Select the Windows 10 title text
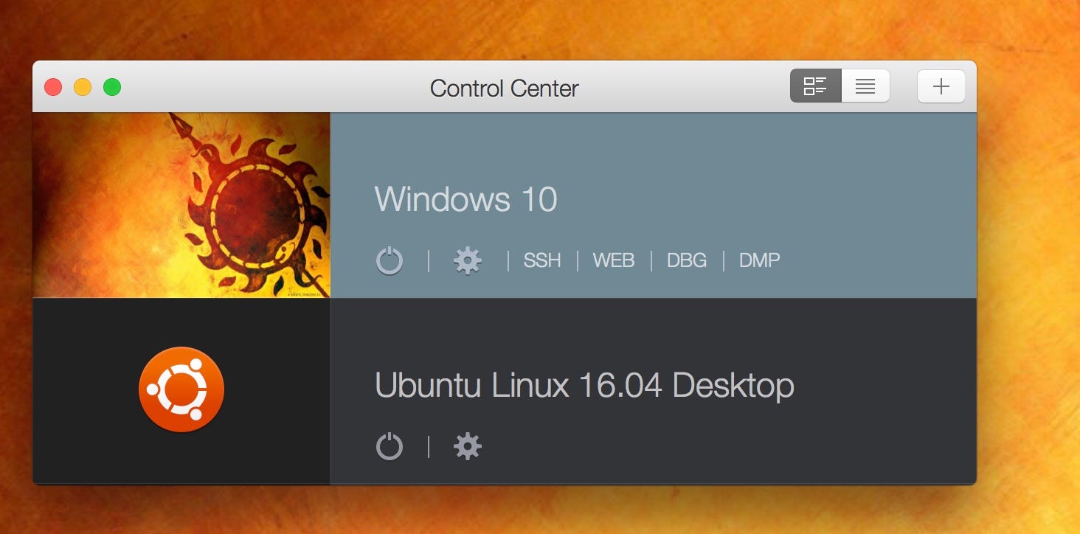Screen dimensions: 1080x534 tap(466, 199)
